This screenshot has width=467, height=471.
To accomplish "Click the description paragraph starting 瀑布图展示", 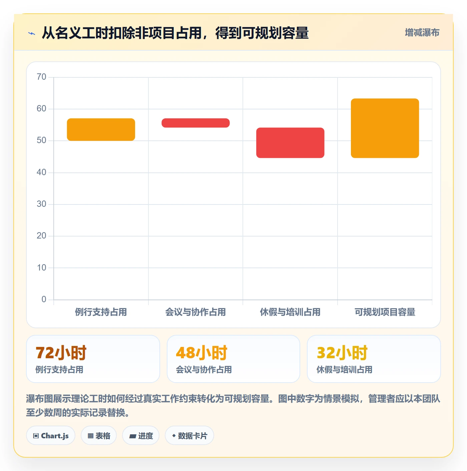I will click(x=233, y=406).
